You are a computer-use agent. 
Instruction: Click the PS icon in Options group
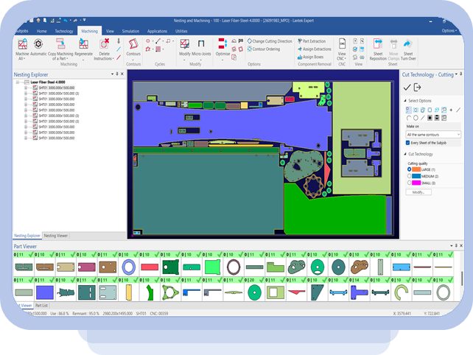[x=241, y=41]
